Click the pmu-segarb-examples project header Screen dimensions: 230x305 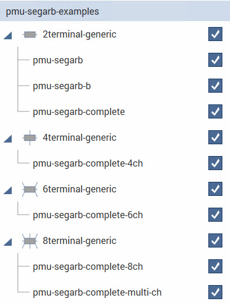click(x=115, y=11)
